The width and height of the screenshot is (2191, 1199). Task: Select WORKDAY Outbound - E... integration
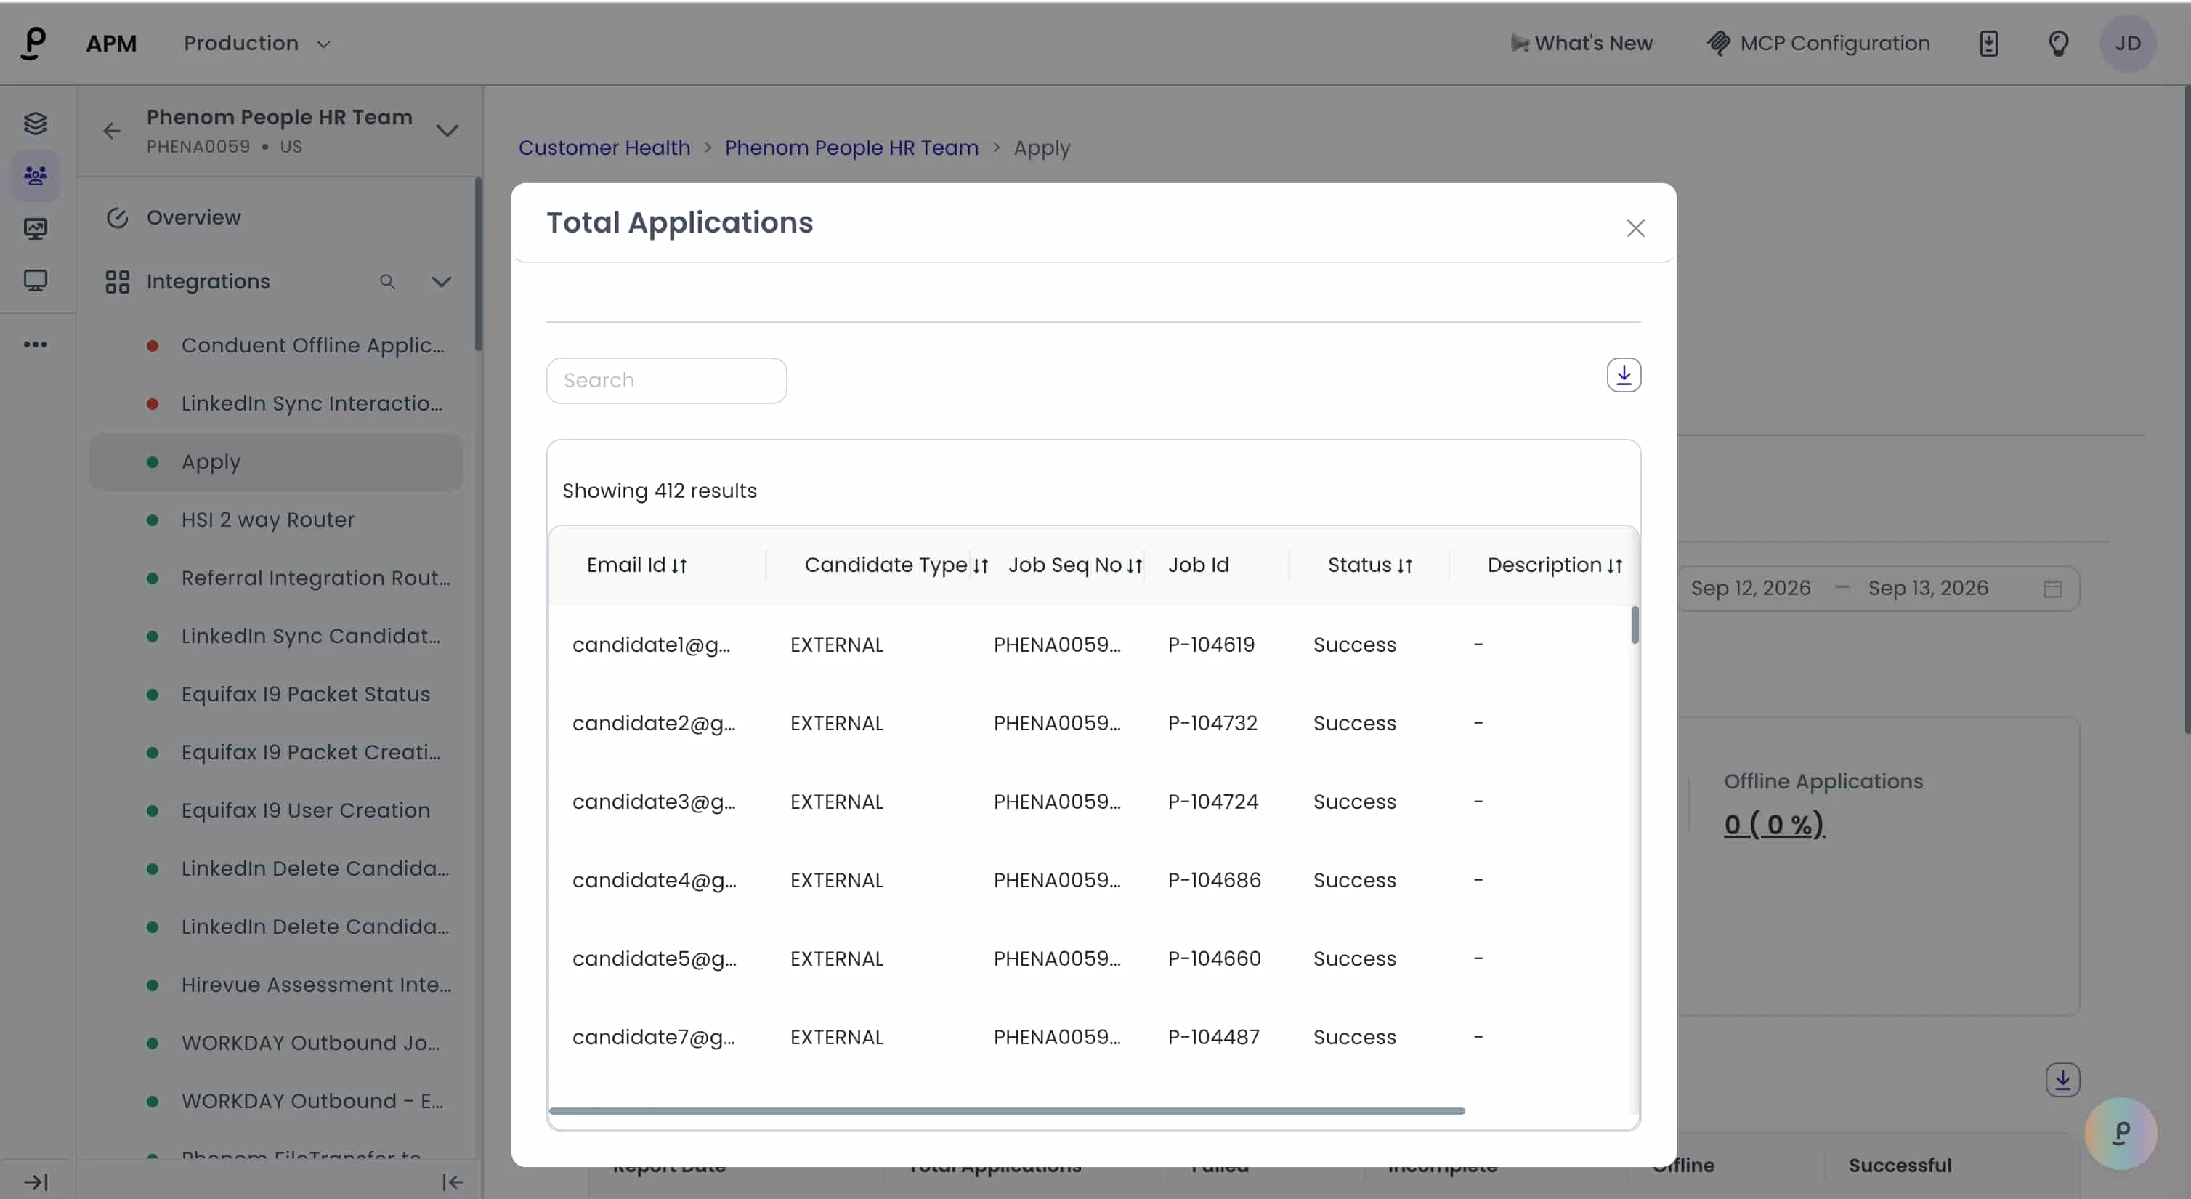(275, 1100)
